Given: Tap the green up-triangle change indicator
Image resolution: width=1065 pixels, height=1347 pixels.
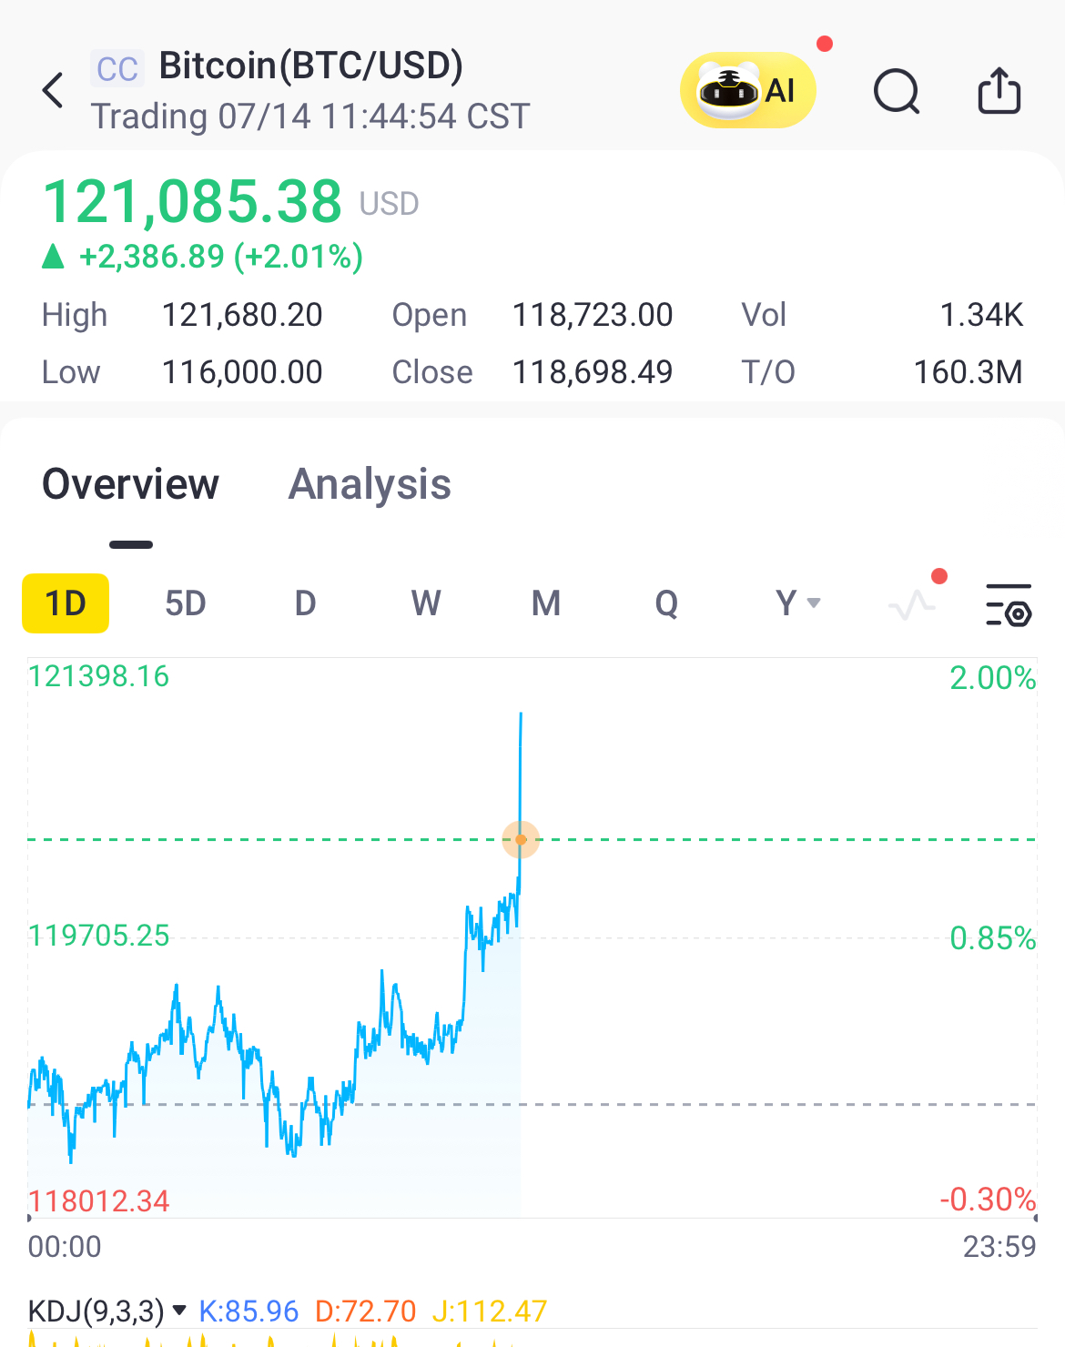Looking at the screenshot, I should click(x=54, y=257).
